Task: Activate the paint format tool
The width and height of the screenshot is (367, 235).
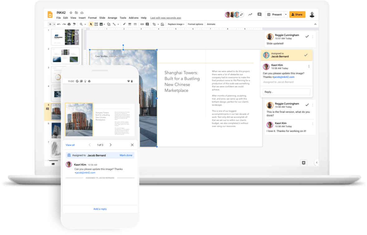Action: click(74, 24)
